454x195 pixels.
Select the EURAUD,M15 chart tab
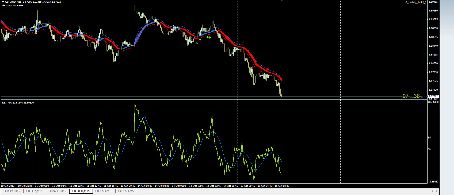click(x=57, y=191)
